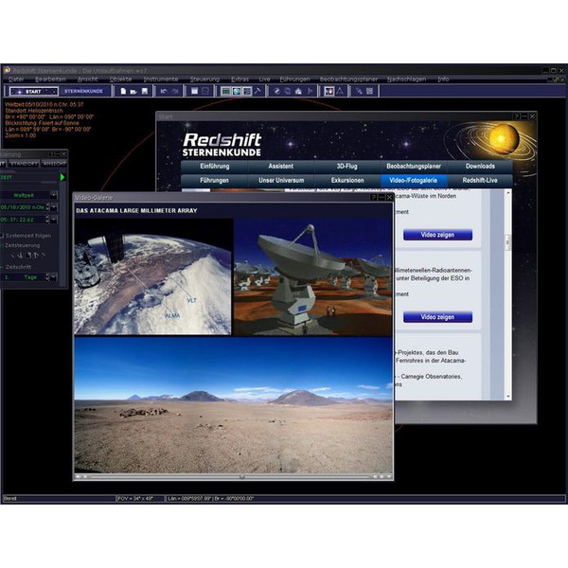This screenshot has height=568, width=568.
Task: Open dropdown beside the time 05:37:22.62
Action: coord(54,220)
